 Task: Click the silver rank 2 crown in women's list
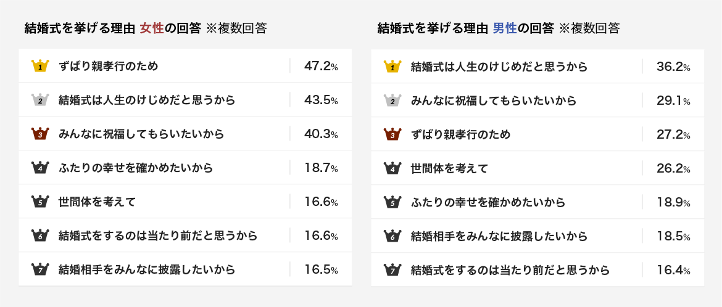tap(41, 100)
